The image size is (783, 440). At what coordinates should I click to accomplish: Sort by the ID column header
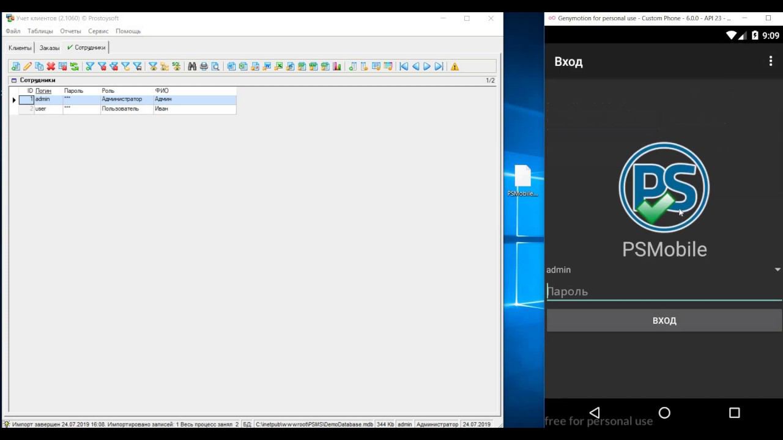pos(29,90)
